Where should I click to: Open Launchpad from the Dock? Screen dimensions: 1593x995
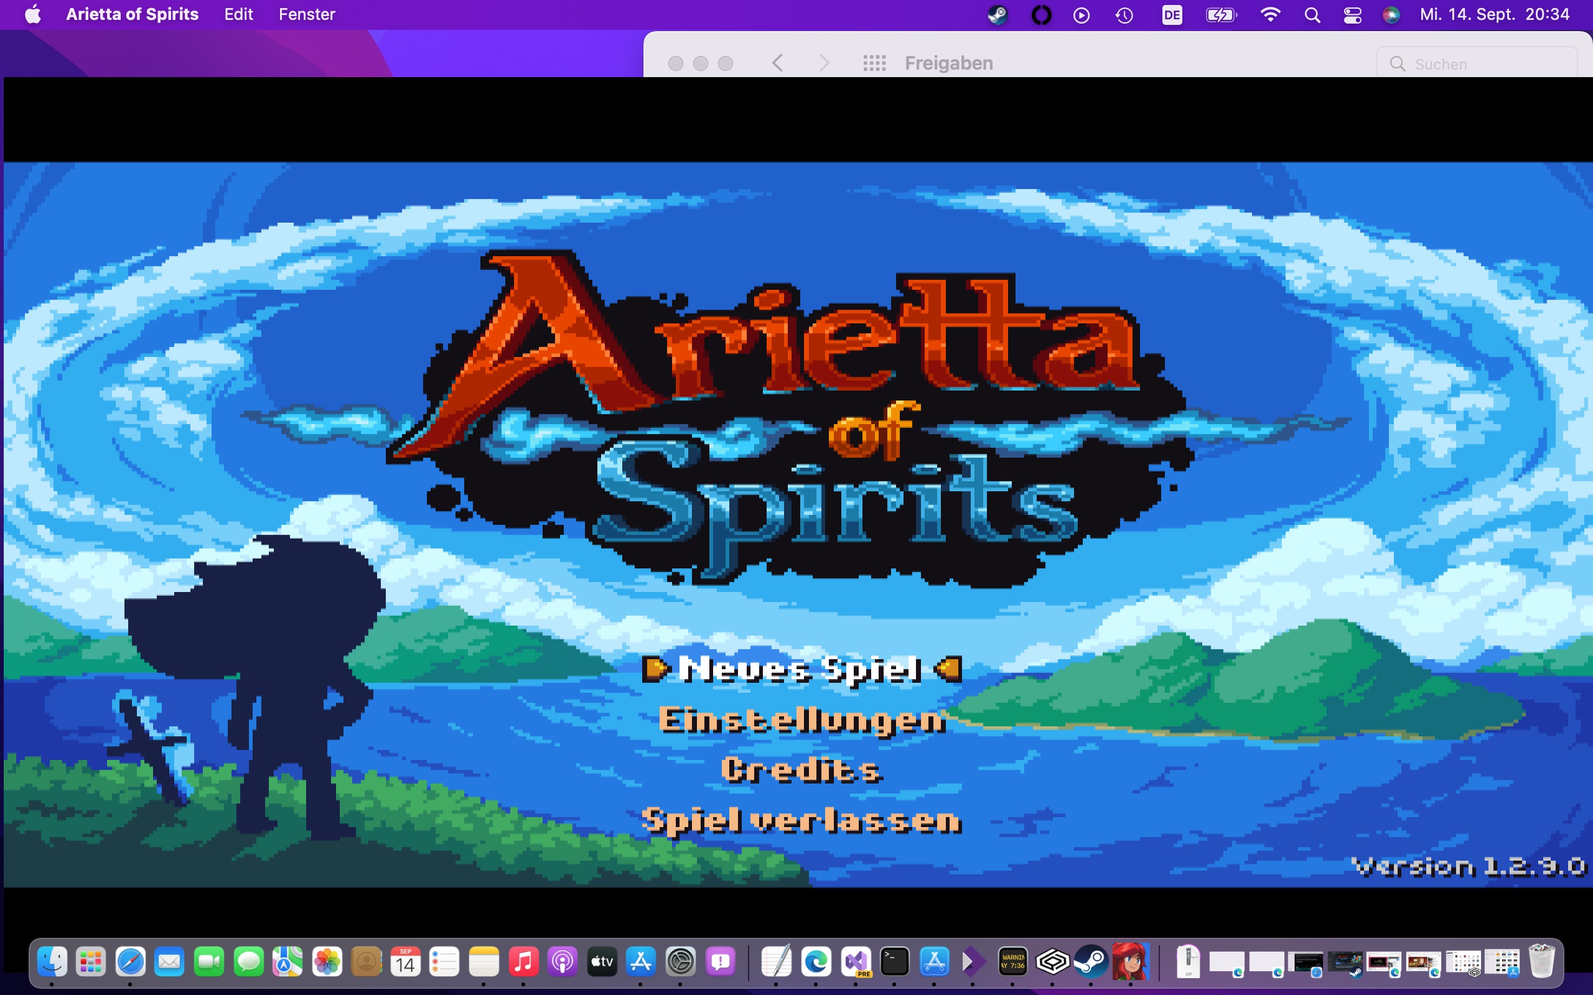(x=91, y=962)
